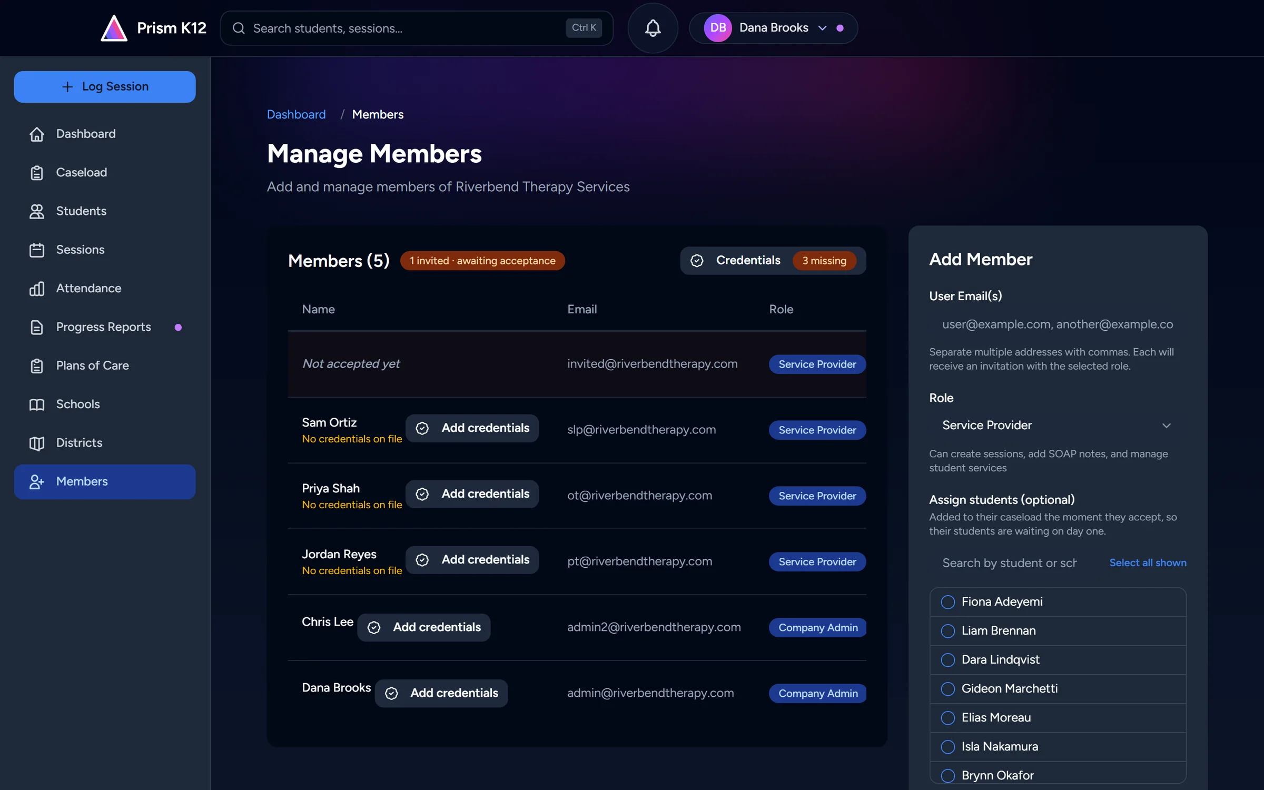This screenshot has height=790, width=1264.
Task: Click the search magnifier icon
Action: tap(239, 28)
